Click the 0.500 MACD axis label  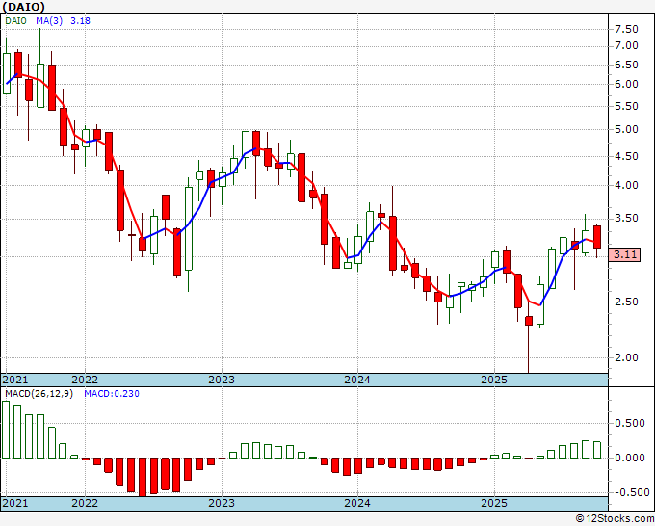(630, 423)
